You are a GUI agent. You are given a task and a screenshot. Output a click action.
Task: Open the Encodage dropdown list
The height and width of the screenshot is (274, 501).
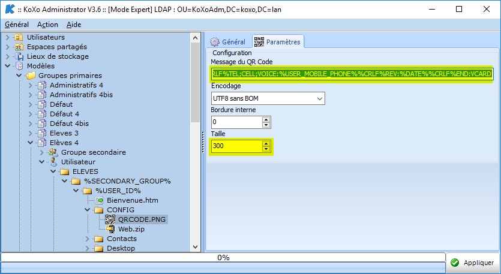(x=320, y=99)
